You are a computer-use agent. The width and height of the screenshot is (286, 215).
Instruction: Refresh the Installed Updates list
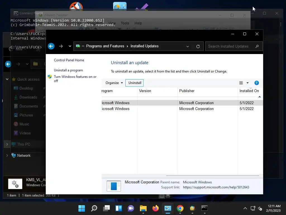(198, 46)
